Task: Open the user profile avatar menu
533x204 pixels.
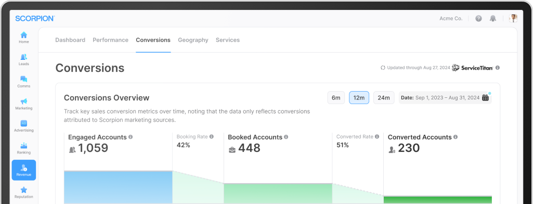Action: [513, 18]
